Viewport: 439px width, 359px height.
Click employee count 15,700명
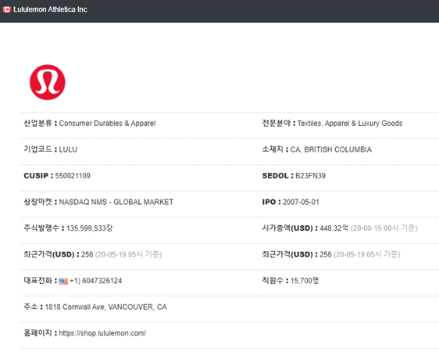pyautogui.click(x=305, y=281)
